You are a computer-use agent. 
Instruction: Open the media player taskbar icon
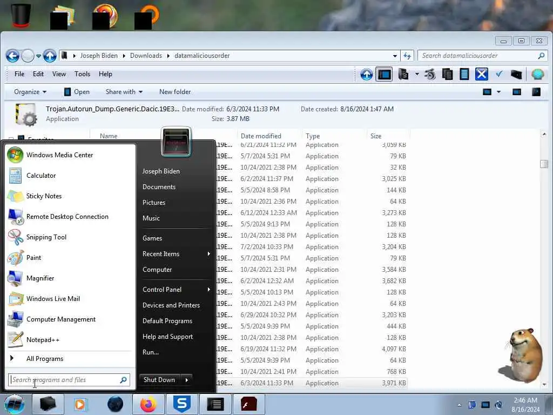[81, 404]
